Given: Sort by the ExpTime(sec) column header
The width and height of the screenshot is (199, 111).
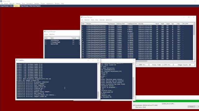Looking at the screenshot, I should (112, 24).
